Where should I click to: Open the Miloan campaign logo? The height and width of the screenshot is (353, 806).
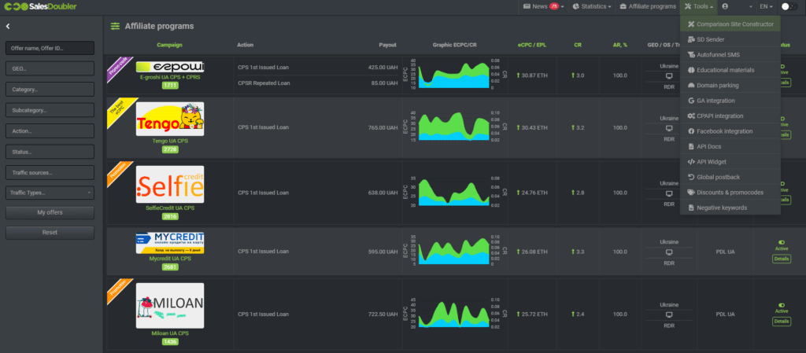(x=169, y=305)
